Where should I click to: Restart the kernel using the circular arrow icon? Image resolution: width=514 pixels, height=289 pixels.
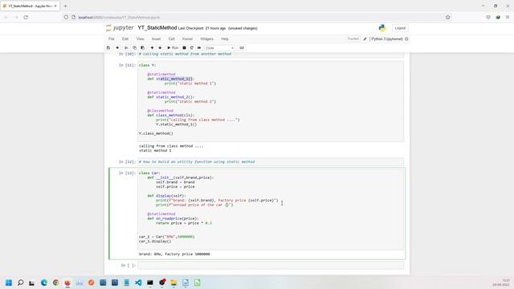pyautogui.click(x=192, y=48)
